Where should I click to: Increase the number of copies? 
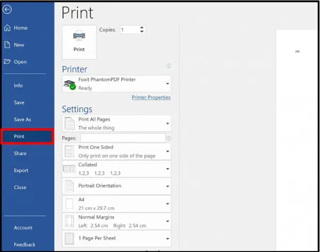tap(141, 28)
